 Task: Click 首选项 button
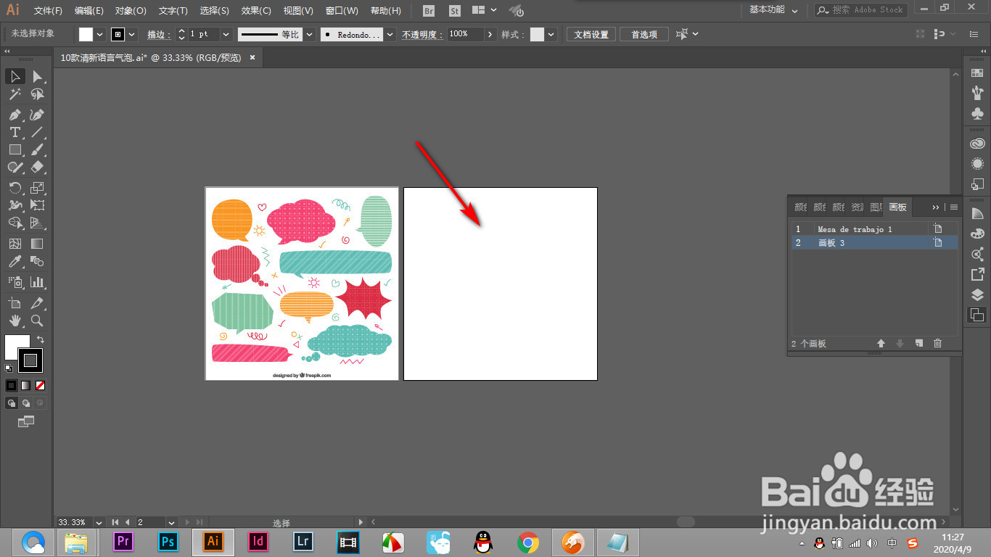(644, 34)
